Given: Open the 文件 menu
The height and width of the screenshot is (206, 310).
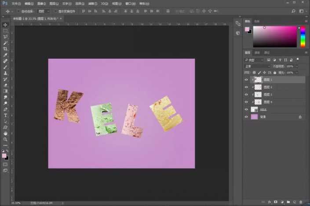Looking at the screenshot, I should (x=16, y=3).
